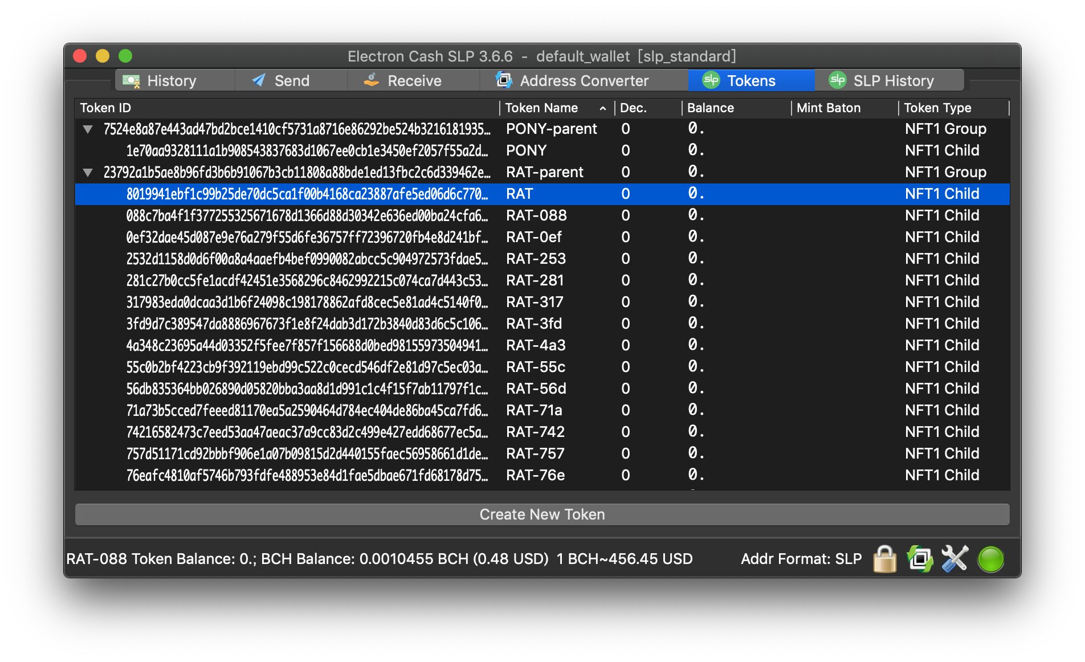The width and height of the screenshot is (1085, 662).
Task: Click the paper plane icon on Send tab
Action: coord(259,80)
